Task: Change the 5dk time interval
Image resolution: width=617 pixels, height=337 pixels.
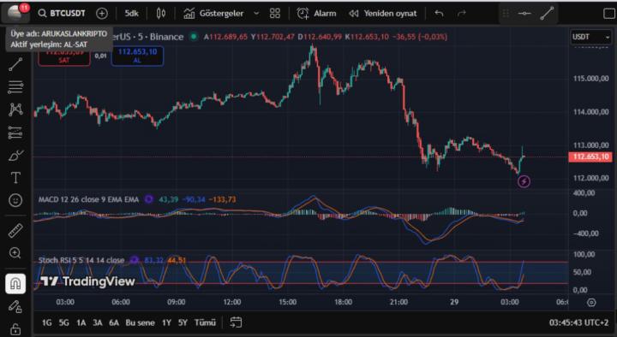Action: pyautogui.click(x=131, y=14)
